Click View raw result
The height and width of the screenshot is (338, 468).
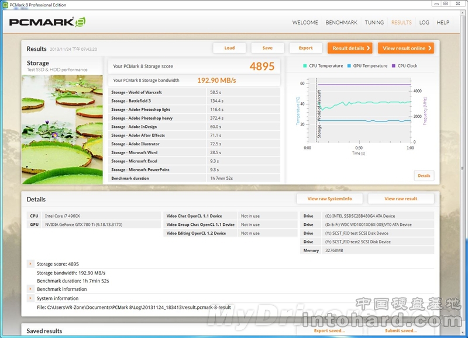click(x=401, y=198)
